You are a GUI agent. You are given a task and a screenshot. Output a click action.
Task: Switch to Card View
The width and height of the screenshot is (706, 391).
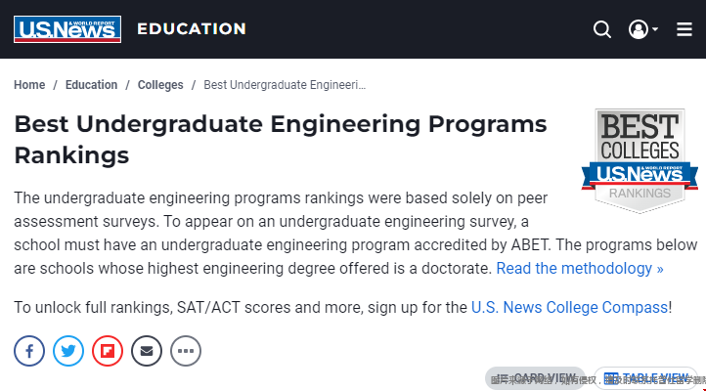point(535,378)
